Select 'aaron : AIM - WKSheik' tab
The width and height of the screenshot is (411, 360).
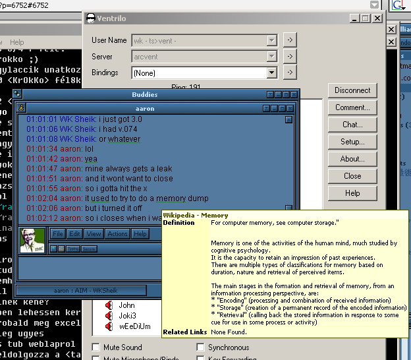(x=81, y=291)
